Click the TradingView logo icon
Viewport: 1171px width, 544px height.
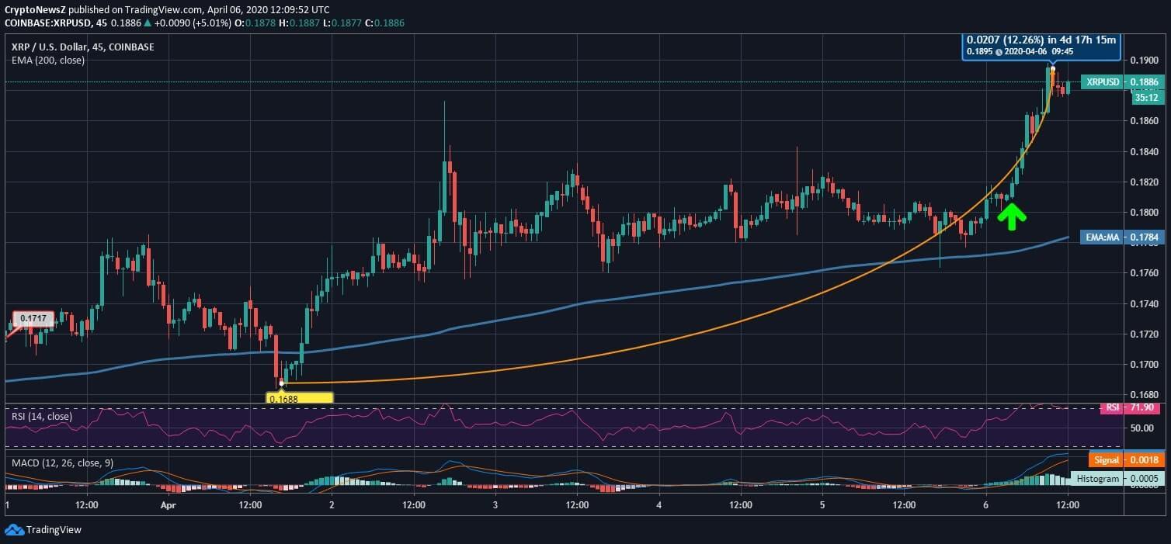14,530
